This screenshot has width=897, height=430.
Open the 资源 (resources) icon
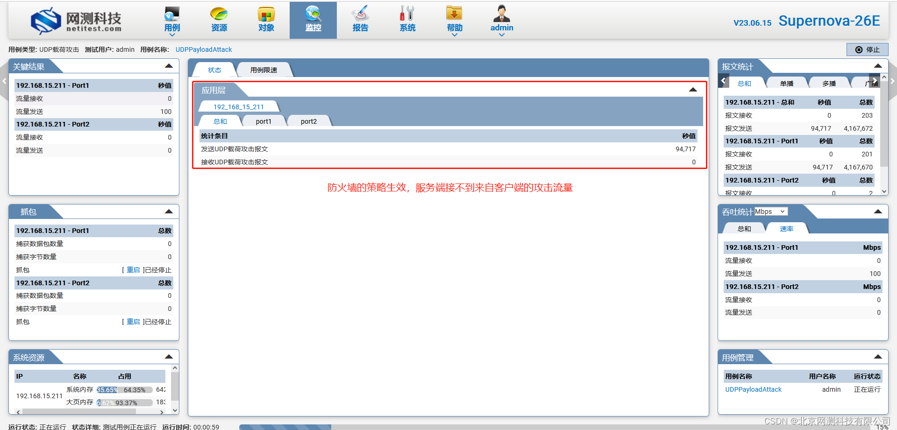tap(219, 14)
